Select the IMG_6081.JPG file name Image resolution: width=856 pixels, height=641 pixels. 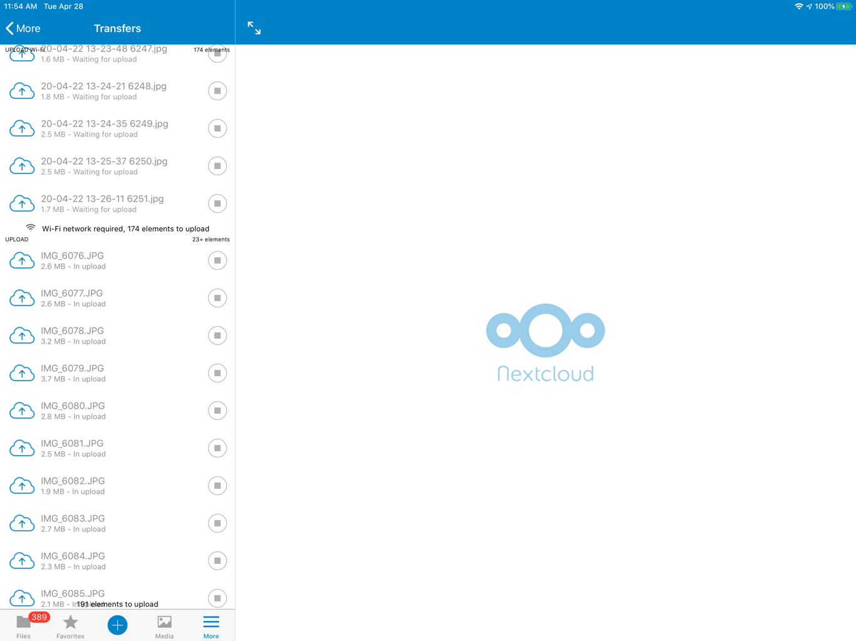72,444
